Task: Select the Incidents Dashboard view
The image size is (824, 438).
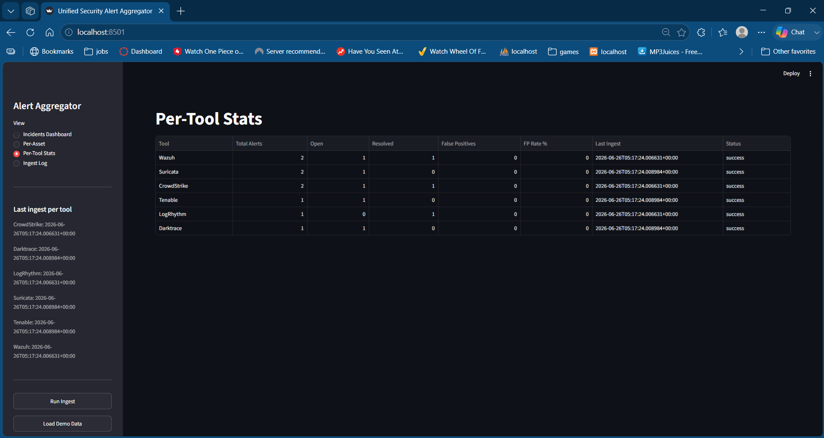Action: [x=43, y=134]
